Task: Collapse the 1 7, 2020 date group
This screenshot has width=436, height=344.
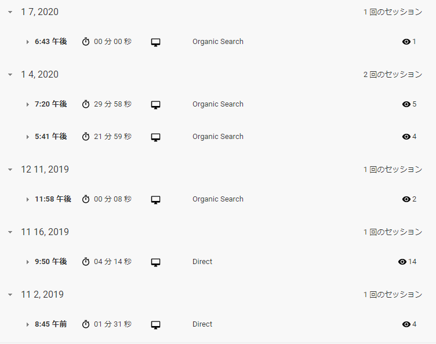Action: (x=10, y=12)
